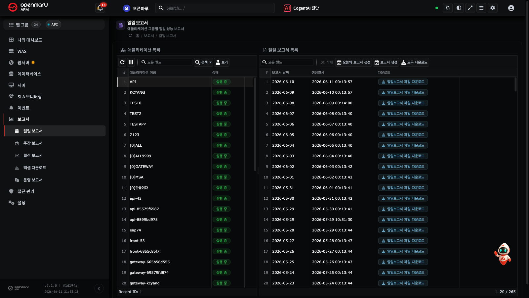Select the eap74 application row
Viewport: 529px width, 298px height.
(x=185, y=230)
